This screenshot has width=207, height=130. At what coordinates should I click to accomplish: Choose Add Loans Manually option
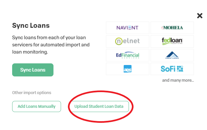pyautogui.click(x=36, y=106)
